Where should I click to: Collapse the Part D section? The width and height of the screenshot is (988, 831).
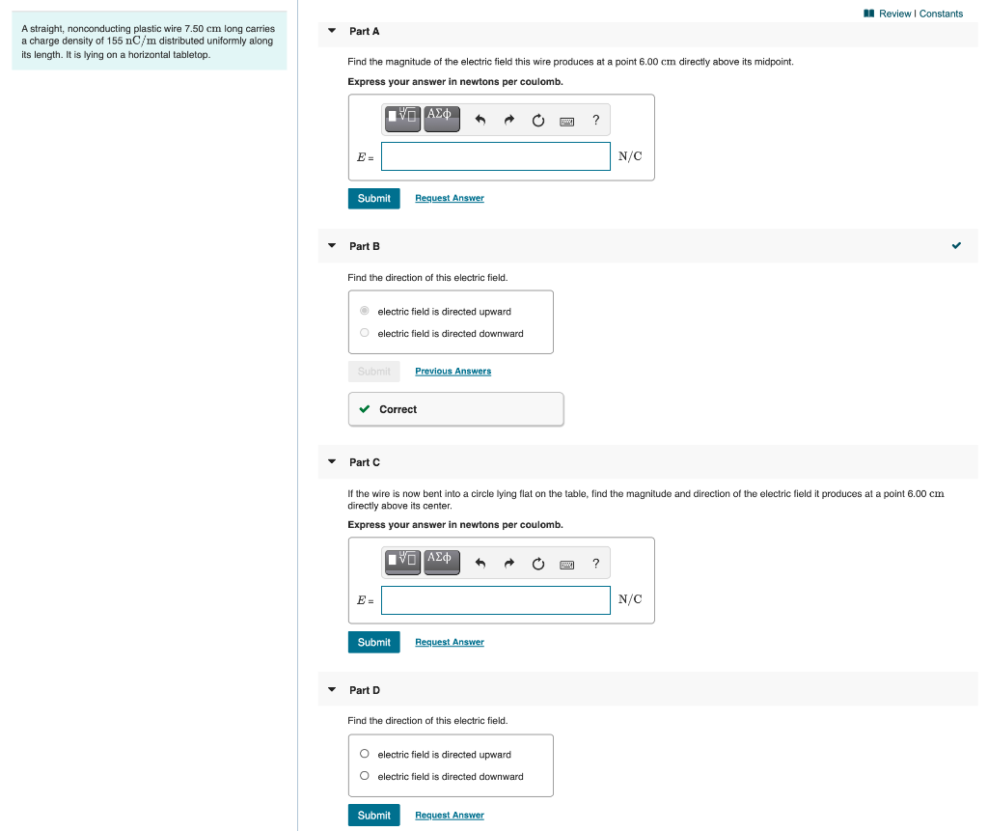(331, 690)
